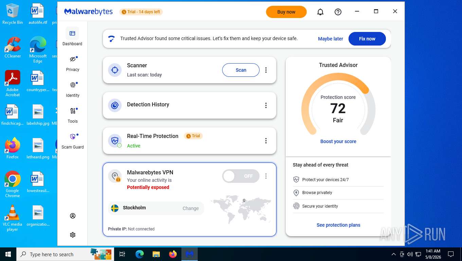Click the Potentially exposed warning text

click(148, 187)
